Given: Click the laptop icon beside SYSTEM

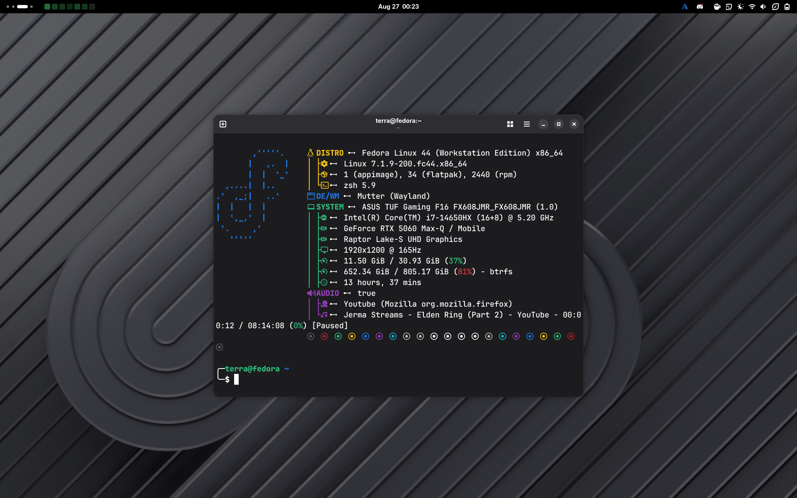Looking at the screenshot, I should [311, 207].
